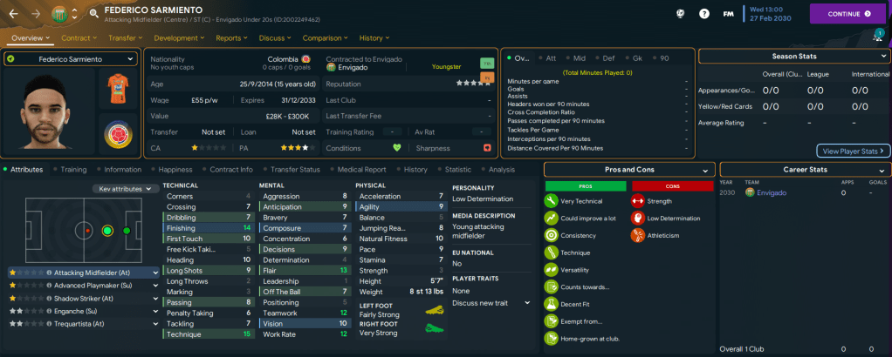
Task: Click the back navigation arrow
Action: 13,14
